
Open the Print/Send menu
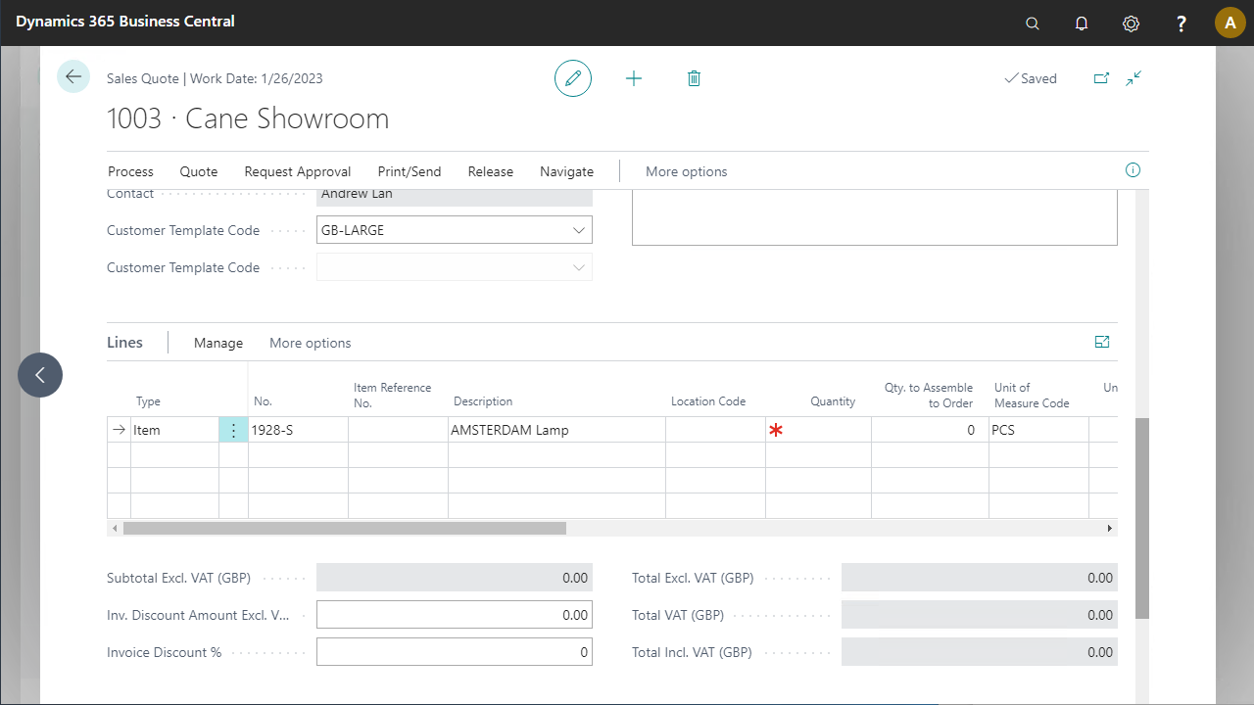(410, 171)
